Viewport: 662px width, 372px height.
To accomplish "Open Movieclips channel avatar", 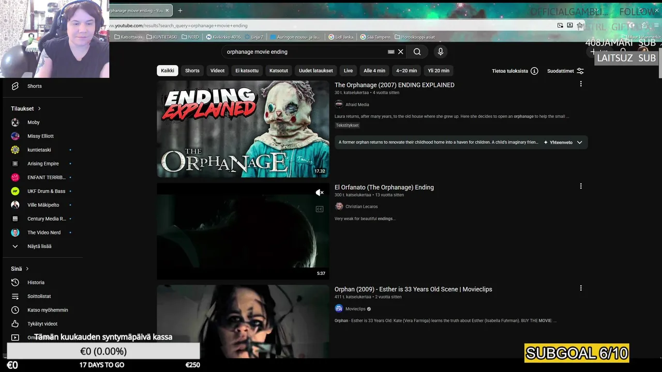I will 339,308.
